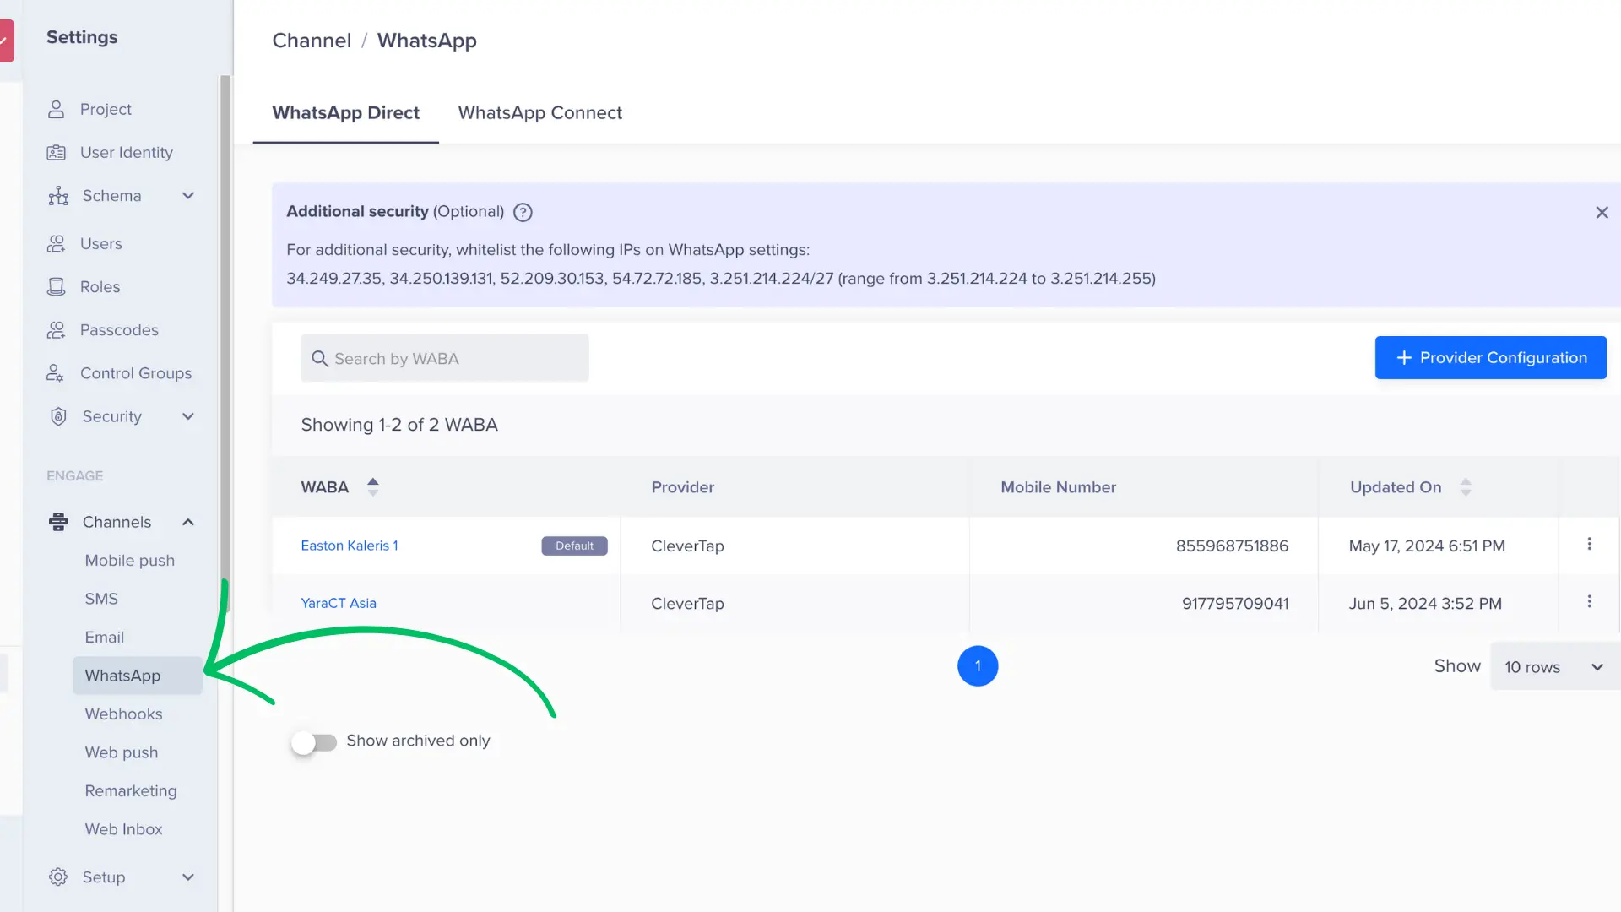Click the Search by WABA field
Image resolution: width=1621 pixels, height=912 pixels.
[445, 359]
